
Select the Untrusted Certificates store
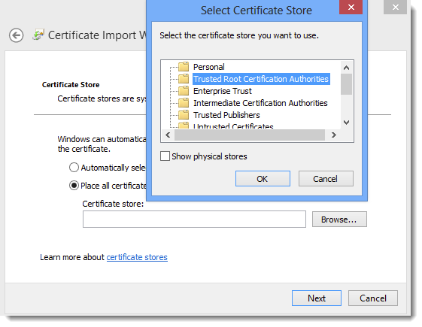click(x=233, y=126)
